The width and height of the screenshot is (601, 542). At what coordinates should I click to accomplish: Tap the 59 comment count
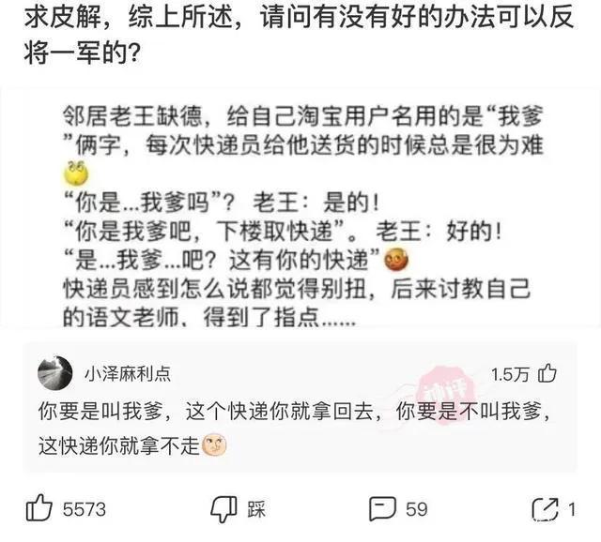(x=417, y=509)
